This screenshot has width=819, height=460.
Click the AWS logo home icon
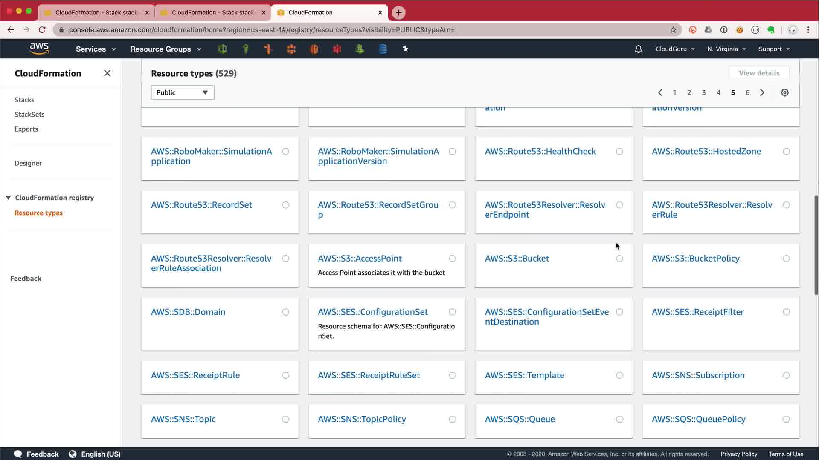(x=39, y=49)
